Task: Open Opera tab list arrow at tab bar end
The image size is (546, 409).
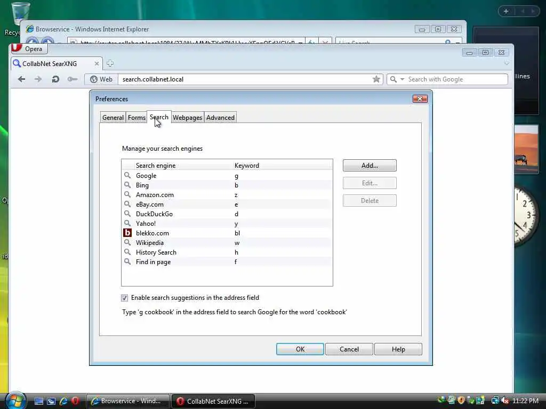Action: click(507, 63)
